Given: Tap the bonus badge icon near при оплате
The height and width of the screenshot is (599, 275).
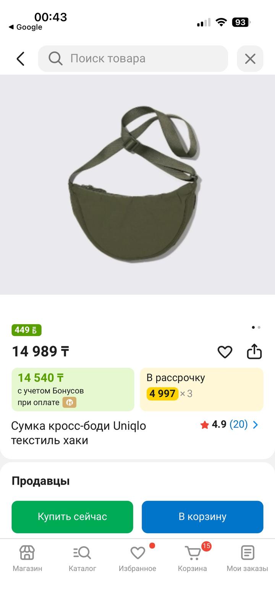Looking at the screenshot, I should (x=70, y=402).
